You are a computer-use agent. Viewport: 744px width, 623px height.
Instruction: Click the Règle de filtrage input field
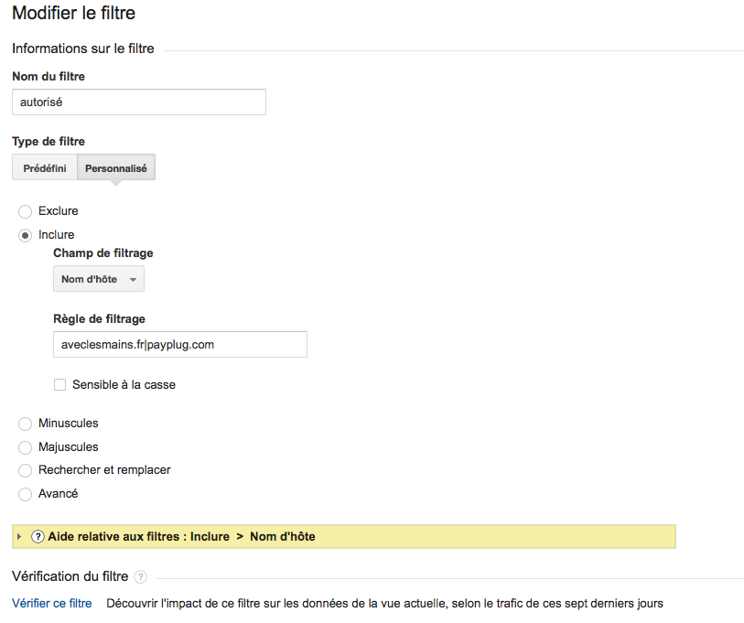[180, 345]
